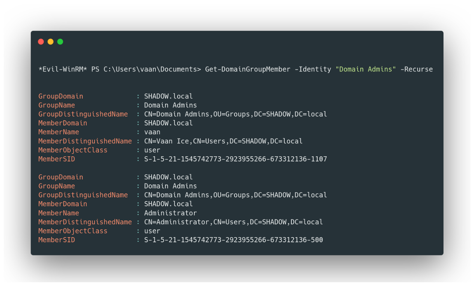Click the first MemberDomain value SHADOW.local

tap(169, 123)
